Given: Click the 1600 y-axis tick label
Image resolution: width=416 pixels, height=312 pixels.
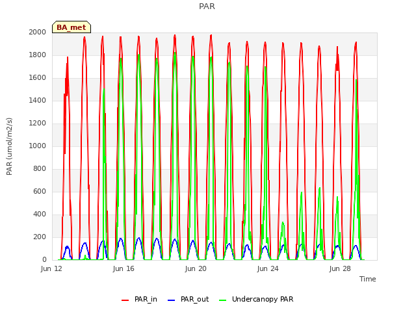Looking at the screenshot, I should pos(38,78).
